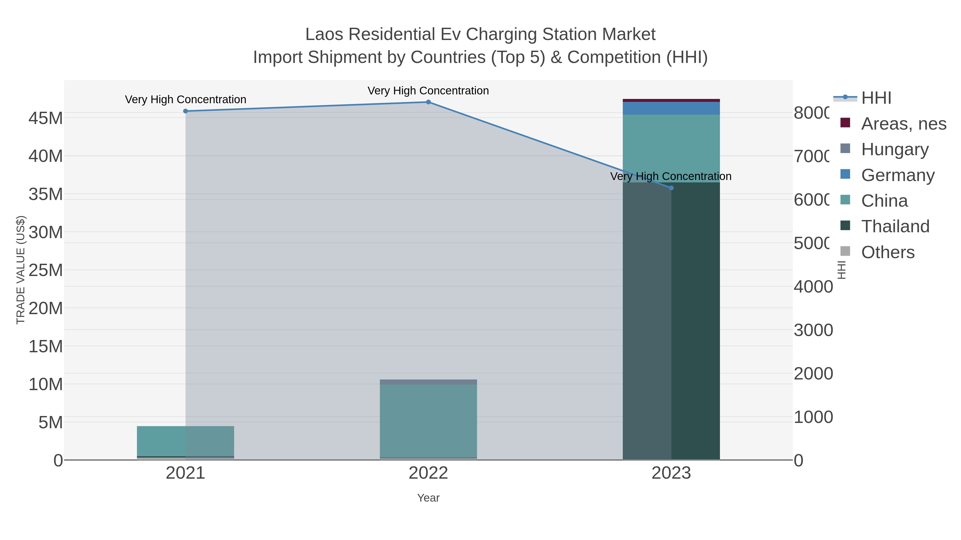This screenshot has height=540, width=961.
Task: Click the Hungary legend color swatch
Action: (x=845, y=149)
